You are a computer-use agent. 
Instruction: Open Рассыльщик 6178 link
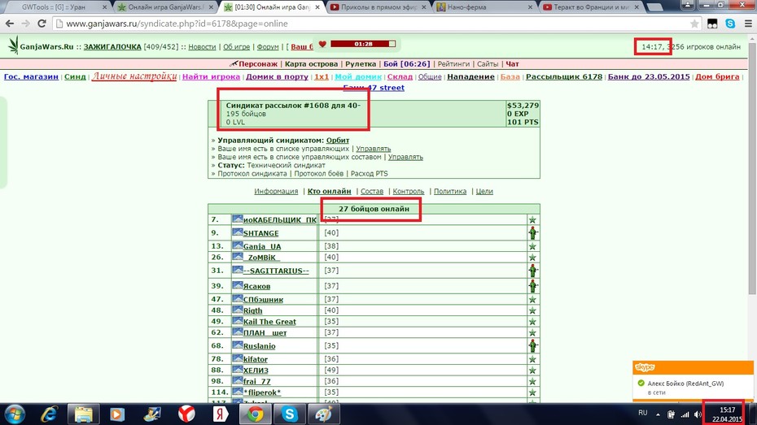[564, 76]
